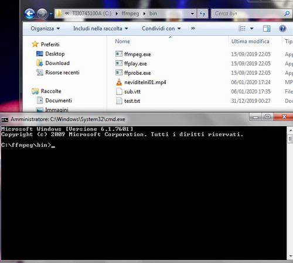Show more toolbar commands chevron
293x263 pixels.
coord(193,29)
